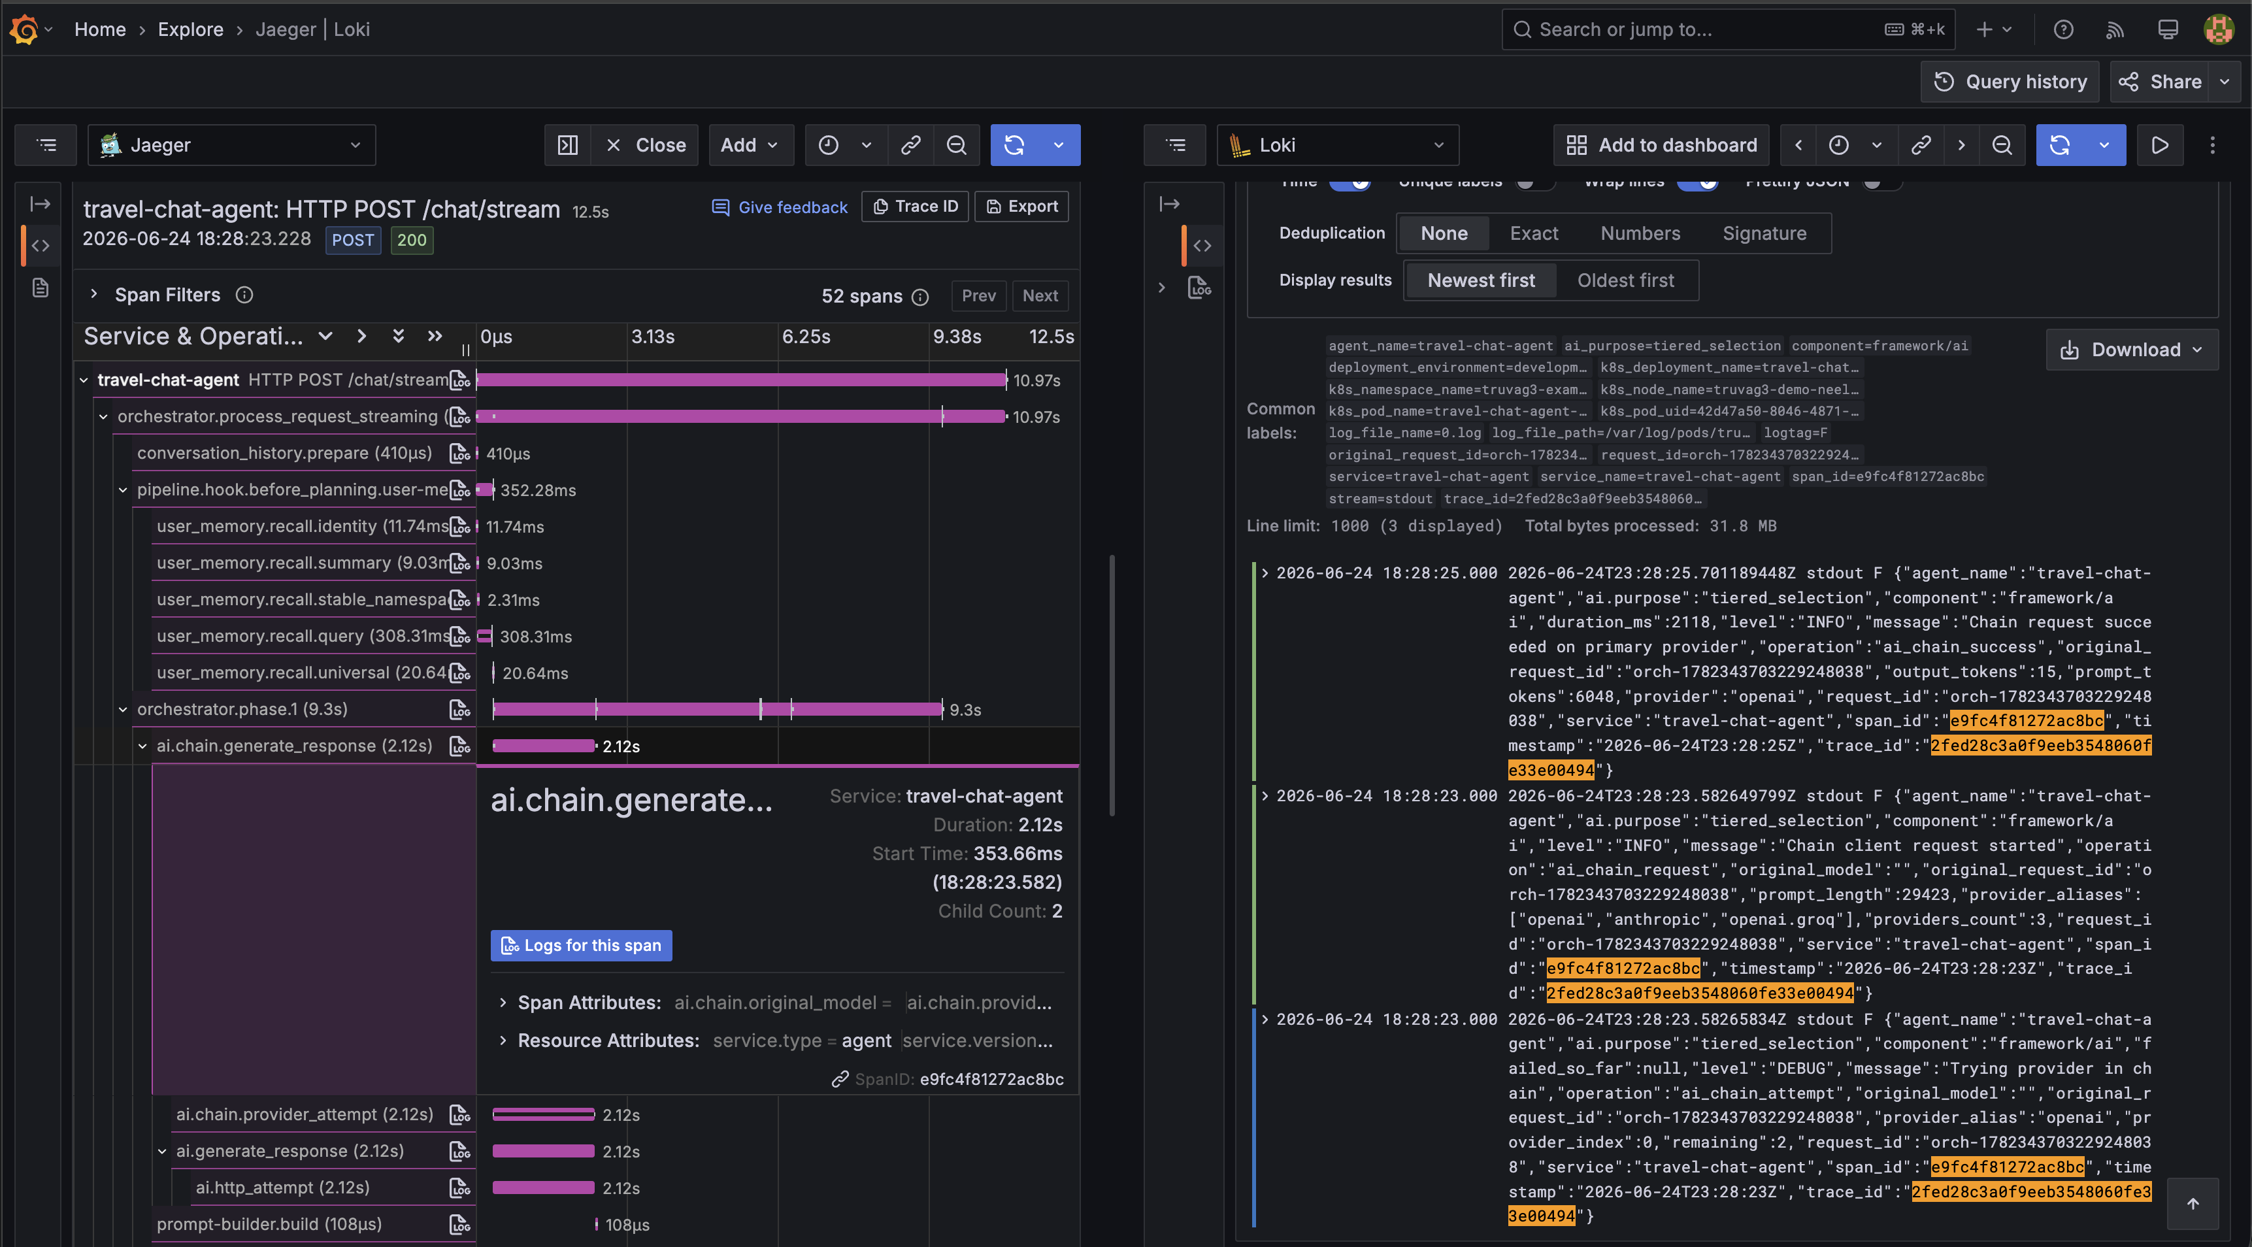
Task: Click the monitor icon in the top bar
Action: 2167,29
